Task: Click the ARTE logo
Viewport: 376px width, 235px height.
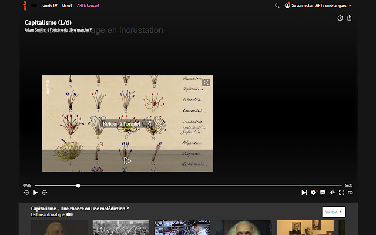Action: point(25,5)
